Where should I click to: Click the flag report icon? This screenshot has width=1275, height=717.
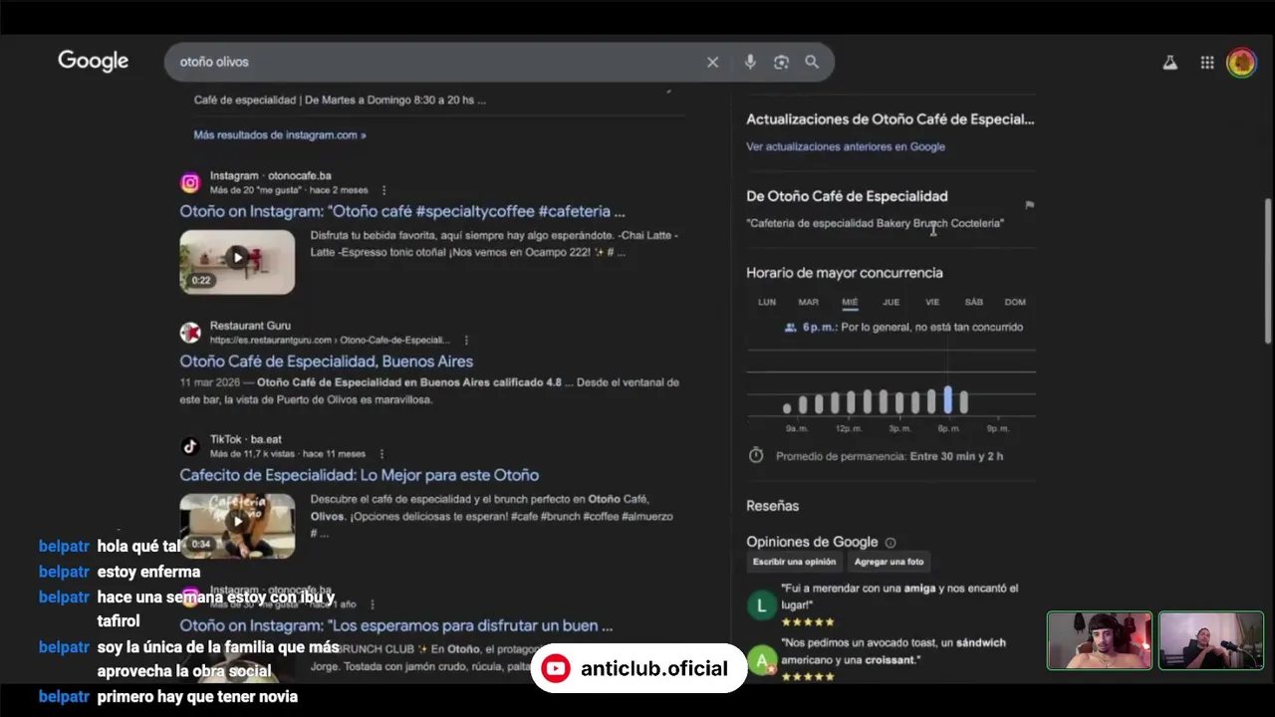(1029, 205)
